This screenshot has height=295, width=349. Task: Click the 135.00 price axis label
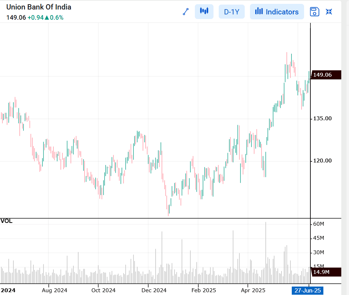(x=322, y=118)
